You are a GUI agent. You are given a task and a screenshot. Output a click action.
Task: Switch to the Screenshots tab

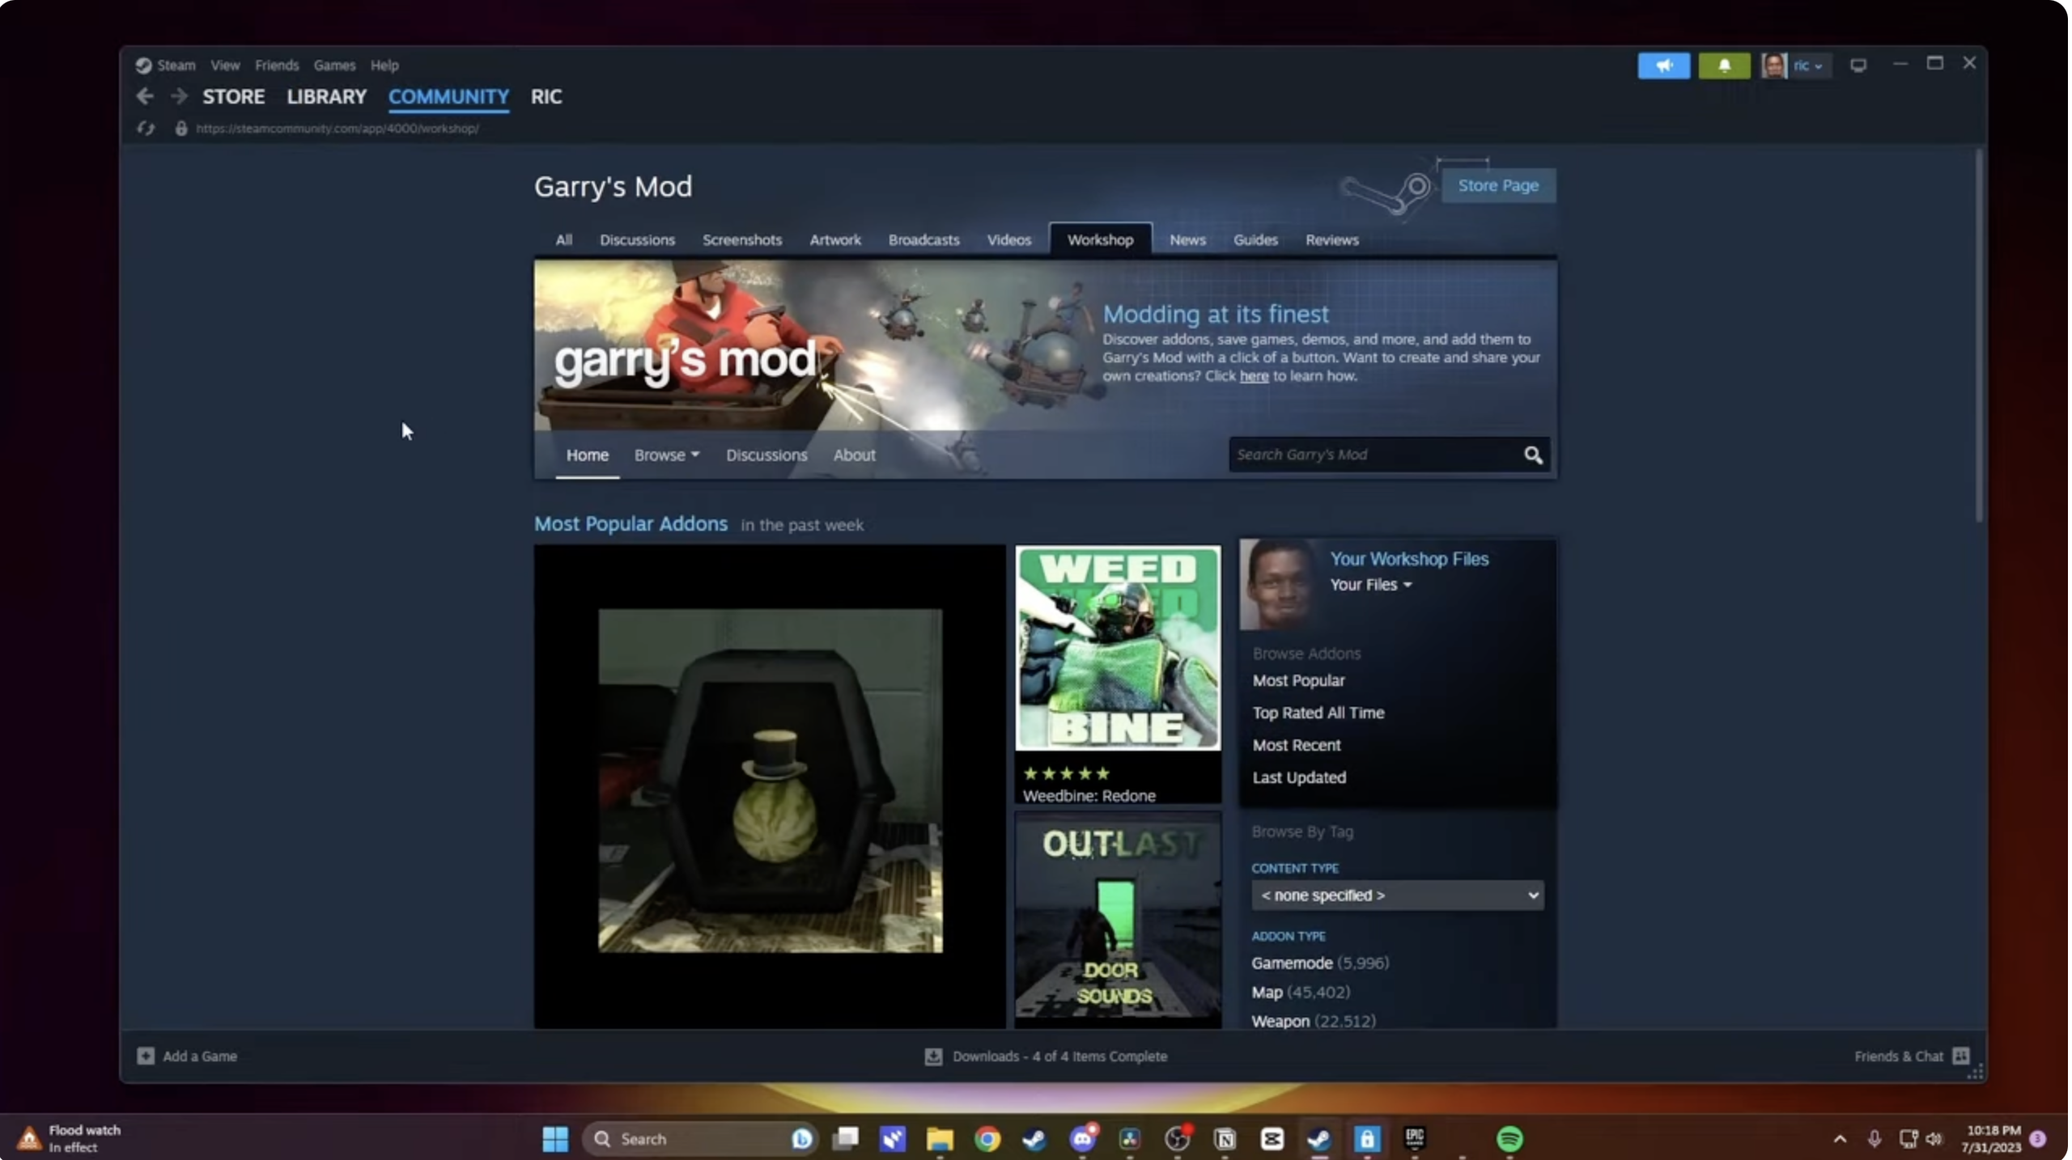(x=743, y=240)
